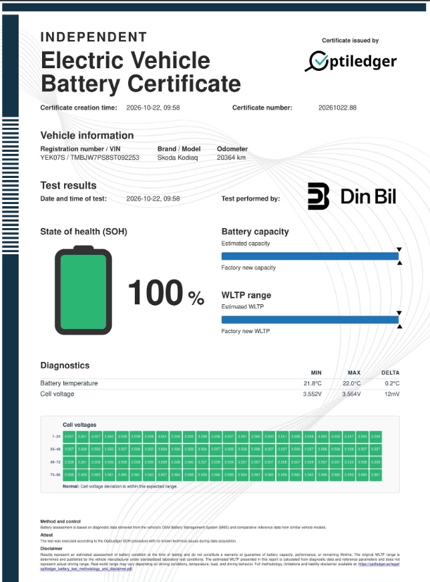The height and width of the screenshot is (582, 430).
Task: Select the battery temperature minimum '21.8°C'
Action: [x=312, y=383]
